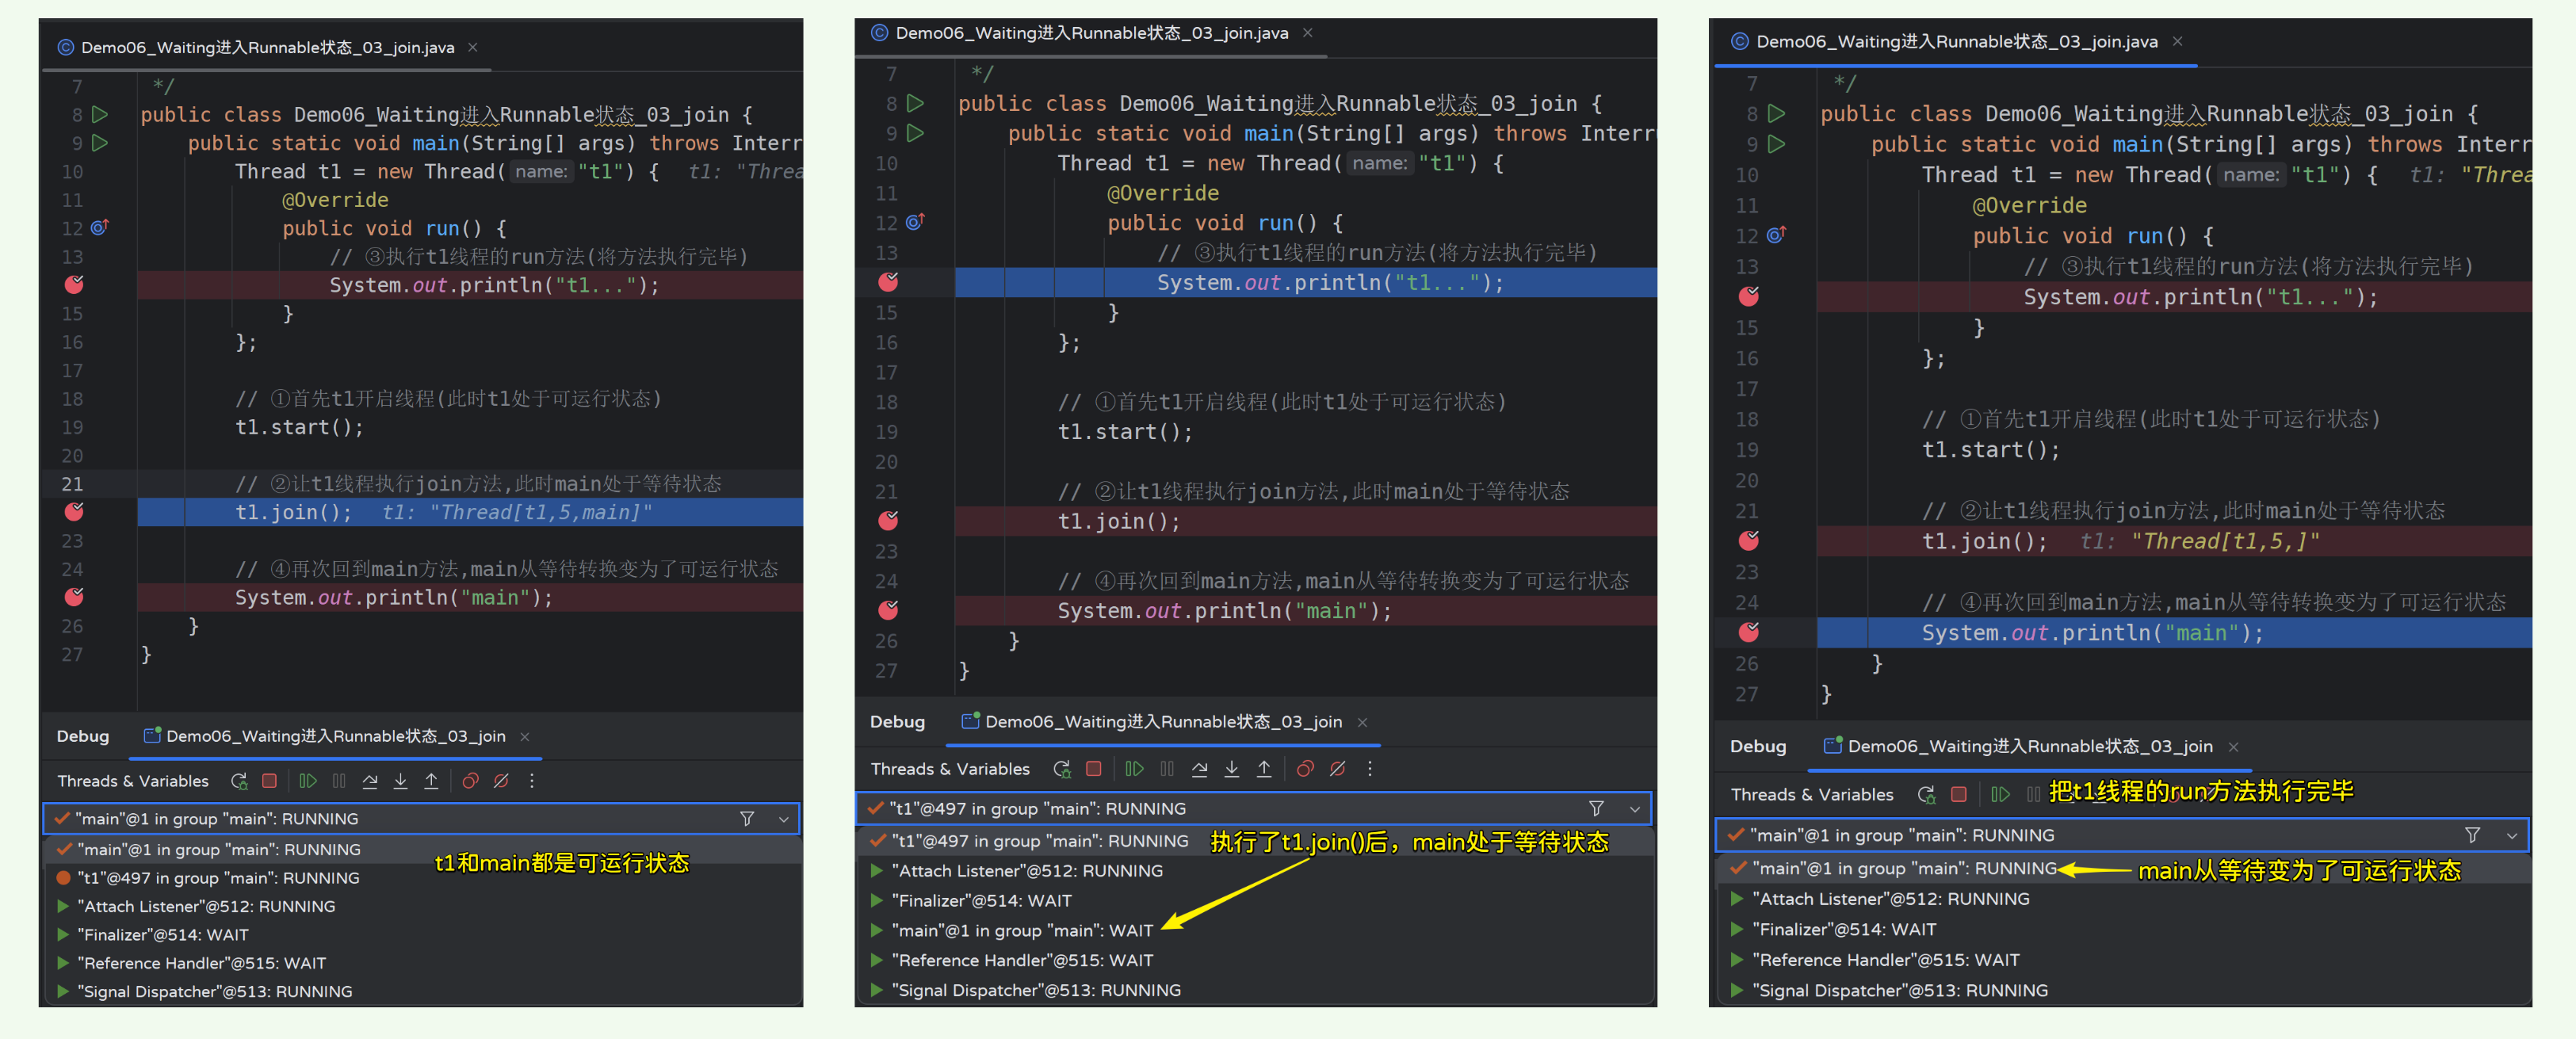Click Rerun debug icon in left panel toolbar

tap(239, 781)
